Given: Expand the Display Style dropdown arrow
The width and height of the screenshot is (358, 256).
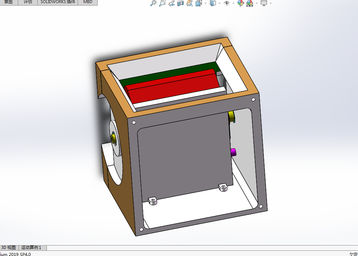Looking at the screenshot, I should (x=220, y=3).
